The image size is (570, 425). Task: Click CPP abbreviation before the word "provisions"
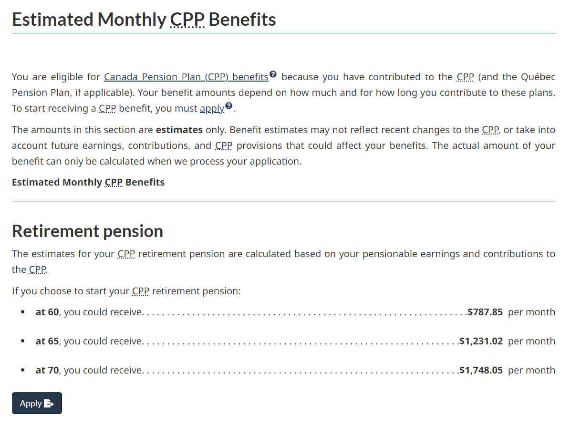point(223,145)
